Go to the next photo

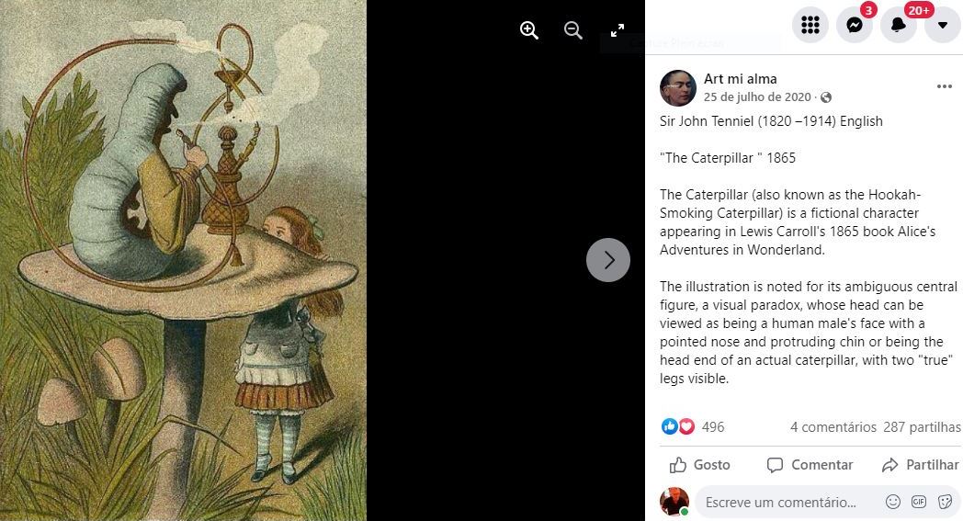click(x=608, y=260)
